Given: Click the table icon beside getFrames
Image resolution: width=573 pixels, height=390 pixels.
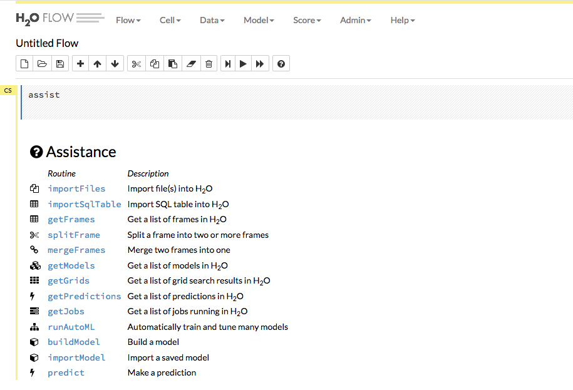Looking at the screenshot, I should [x=34, y=218].
